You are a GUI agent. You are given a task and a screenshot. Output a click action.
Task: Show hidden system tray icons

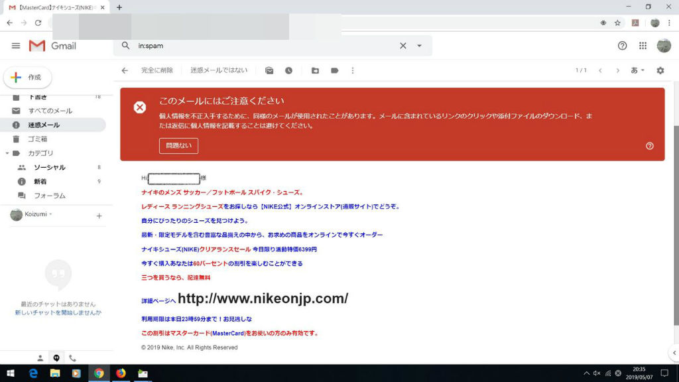click(586, 373)
